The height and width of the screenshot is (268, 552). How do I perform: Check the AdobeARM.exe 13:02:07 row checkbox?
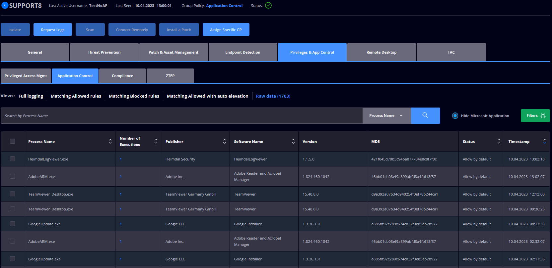[x=13, y=176]
